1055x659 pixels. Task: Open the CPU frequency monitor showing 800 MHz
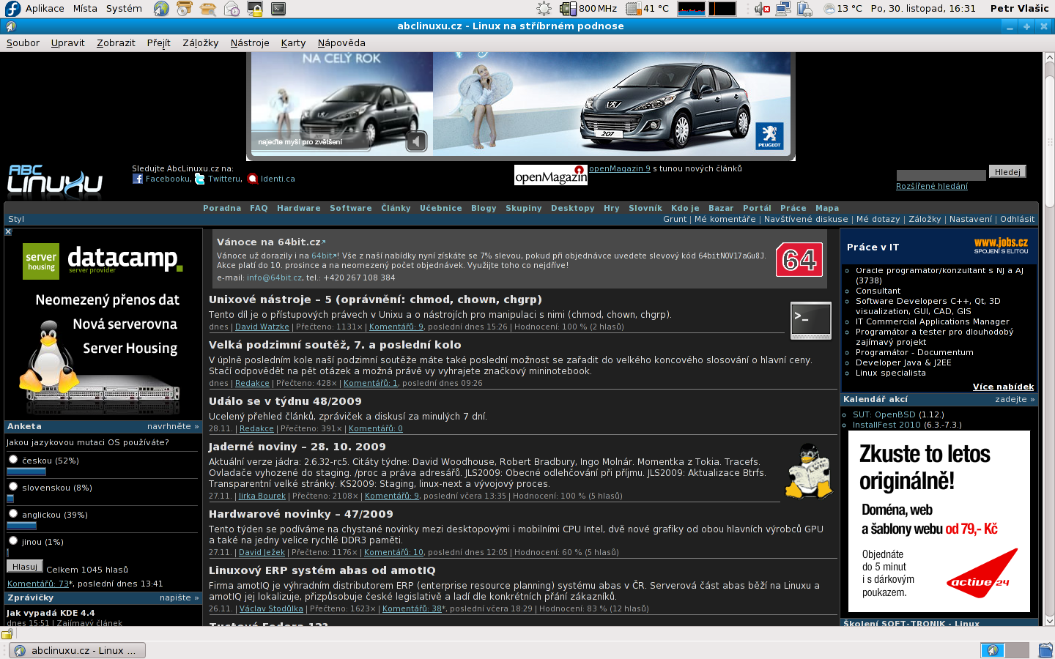pos(588,9)
